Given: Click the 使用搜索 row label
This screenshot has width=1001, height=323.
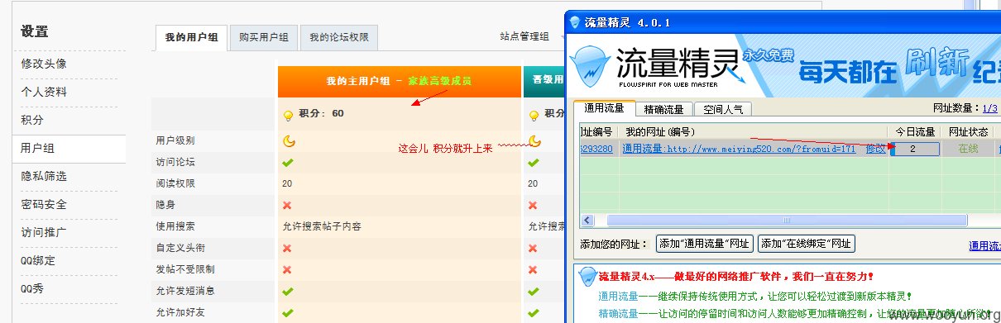Looking at the screenshot, I should (x=175, y=226).
